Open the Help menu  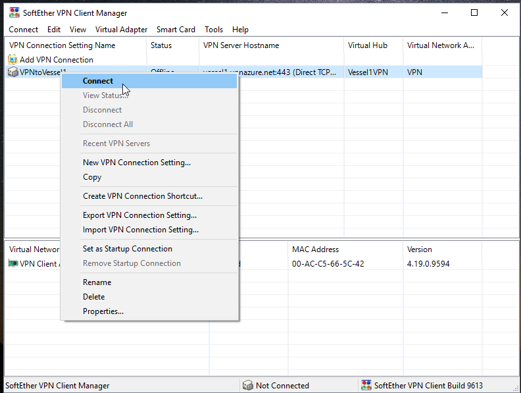coord(240,30)
